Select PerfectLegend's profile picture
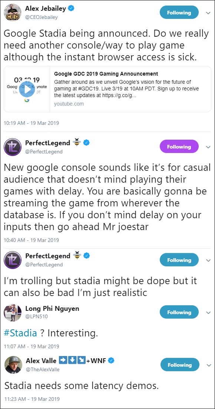 [12, 146]
